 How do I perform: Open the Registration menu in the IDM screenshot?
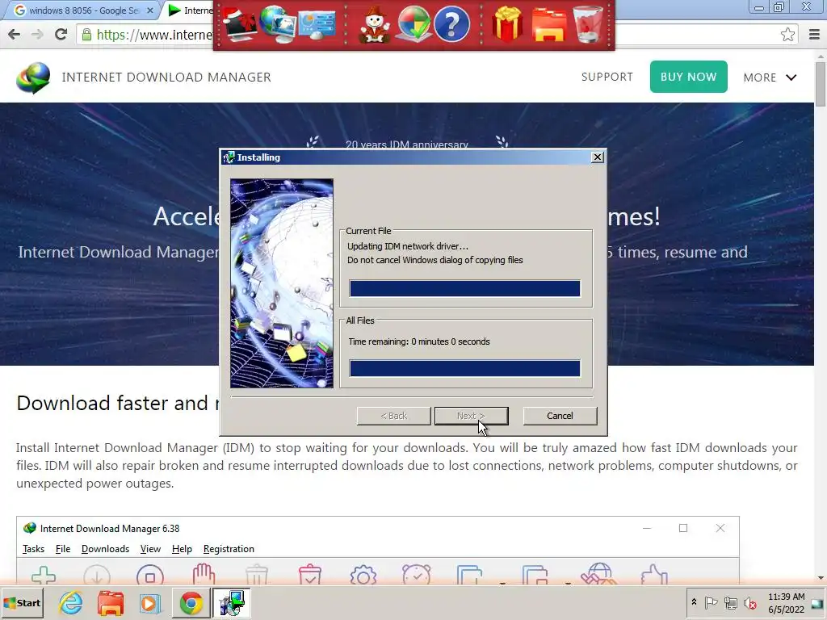click(229, 549)
